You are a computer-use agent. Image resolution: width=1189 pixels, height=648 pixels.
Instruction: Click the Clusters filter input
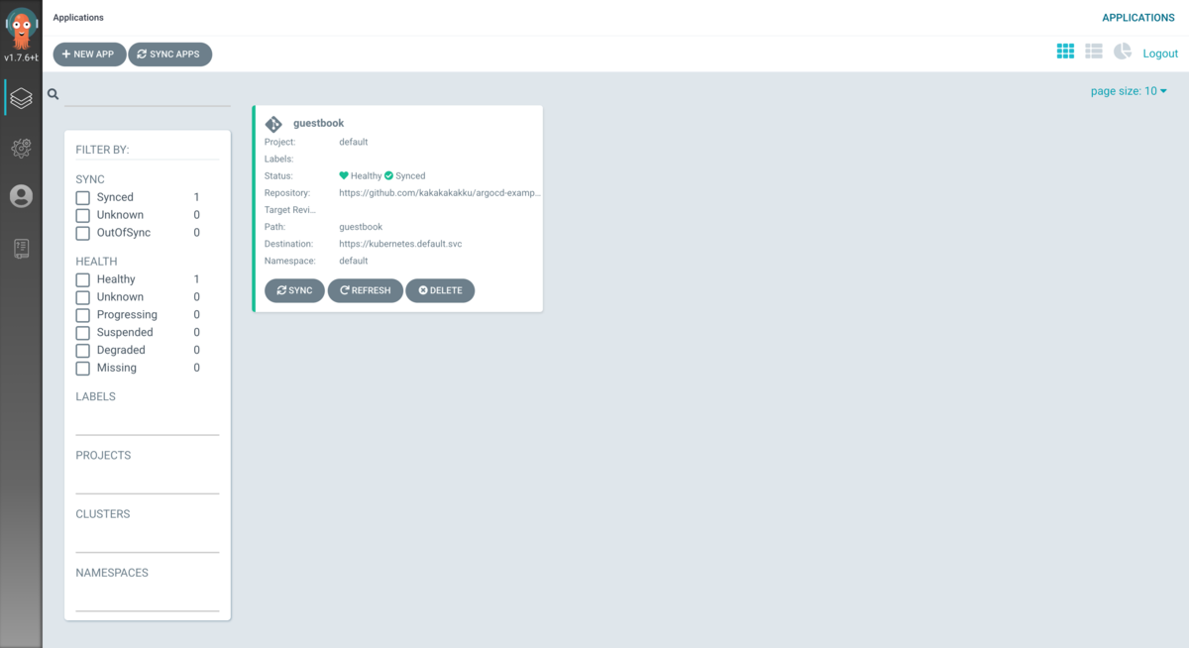click(148, 539)
